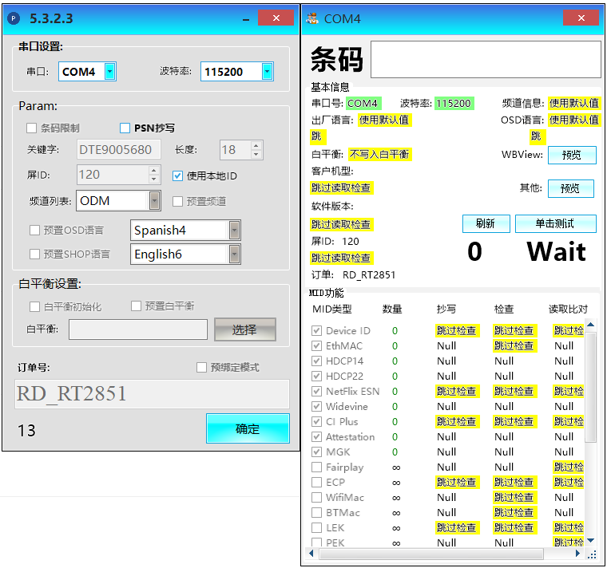Click the 选择 white balance button
The width and height of the screenshot is (607, 568).
(x=244, y=329)
